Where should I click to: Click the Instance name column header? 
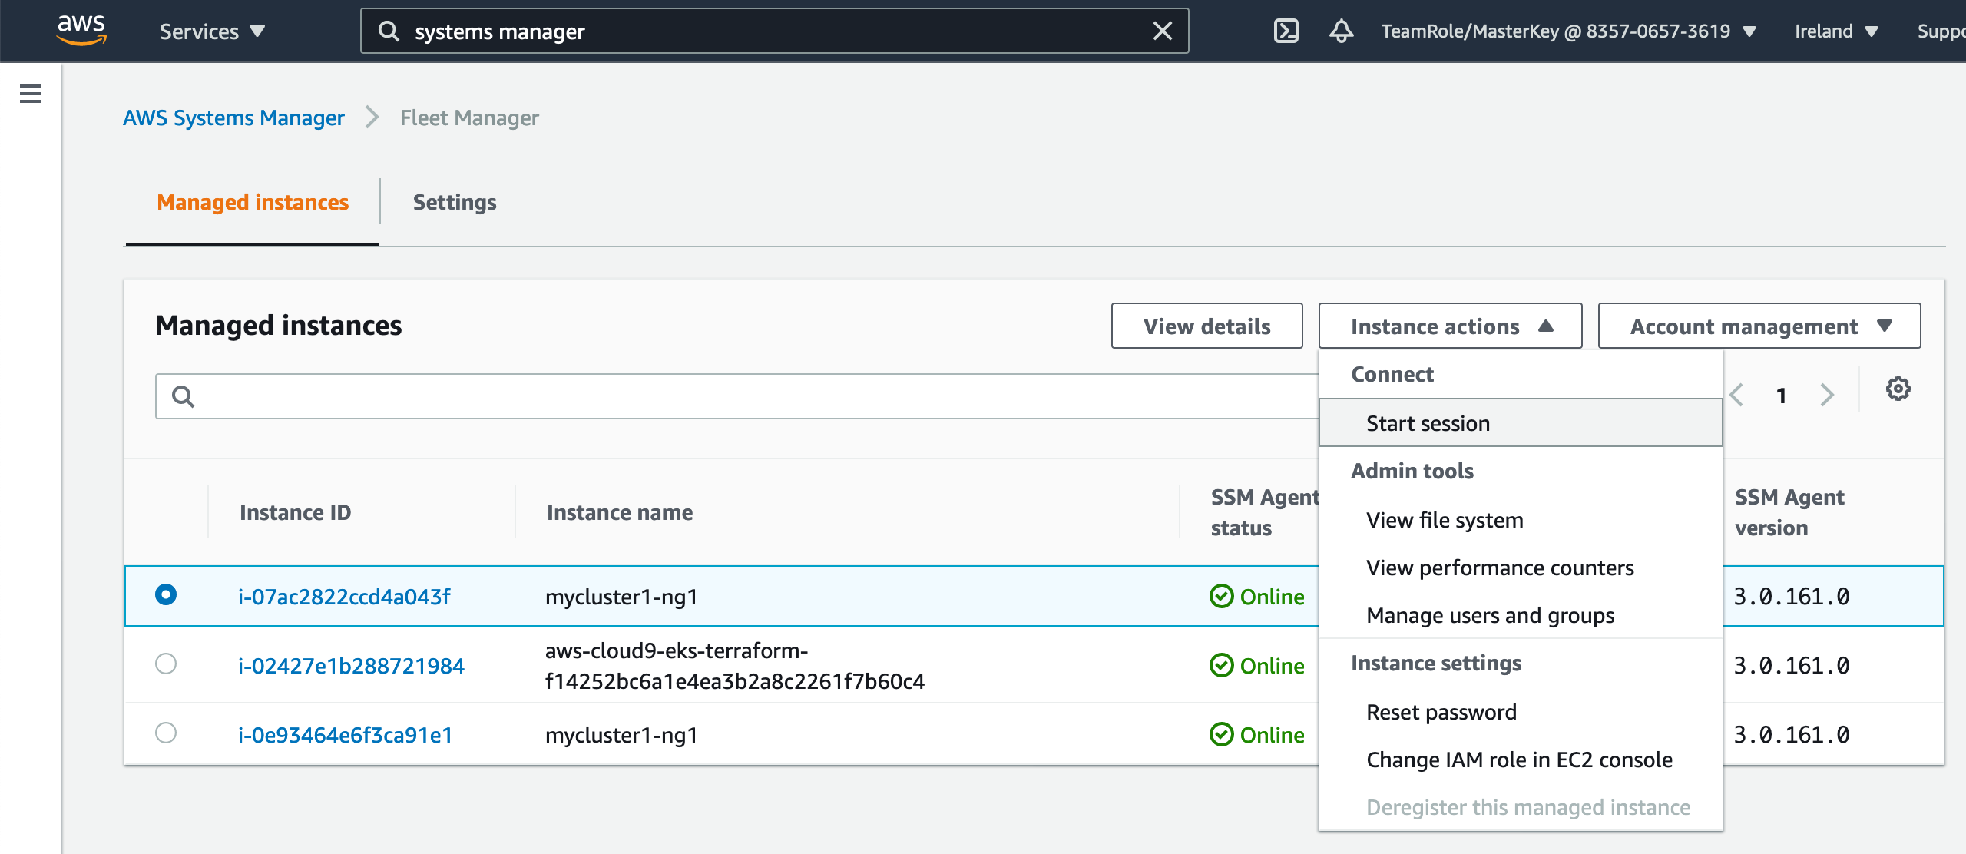click(620, 512)
